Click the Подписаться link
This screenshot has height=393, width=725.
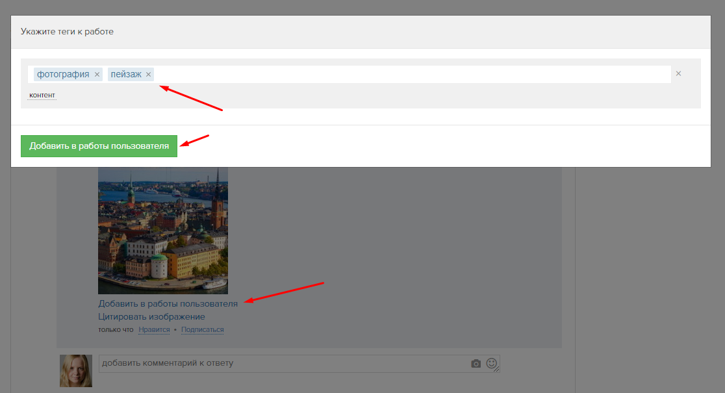tap(203, 329)
